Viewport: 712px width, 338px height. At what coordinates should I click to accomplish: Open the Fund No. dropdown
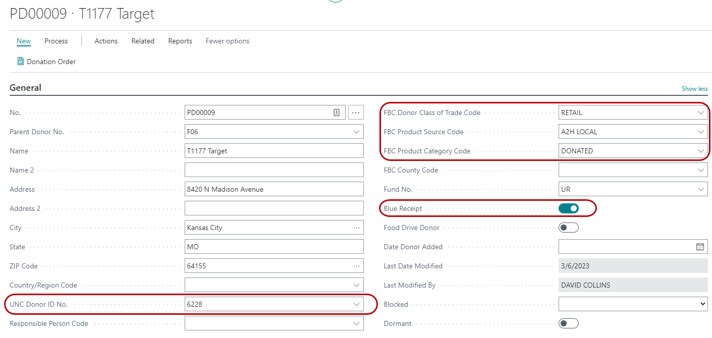(701, 189)
